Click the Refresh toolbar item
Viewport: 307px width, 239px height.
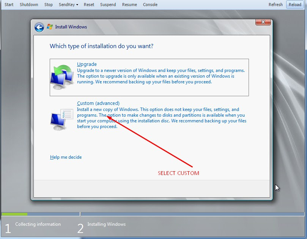pyautogui.click(x=276, y=5)
